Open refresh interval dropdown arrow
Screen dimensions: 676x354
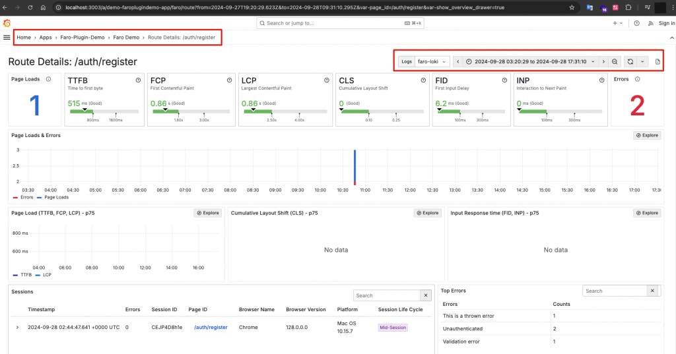pyautogui.click(x=642, y=61)
